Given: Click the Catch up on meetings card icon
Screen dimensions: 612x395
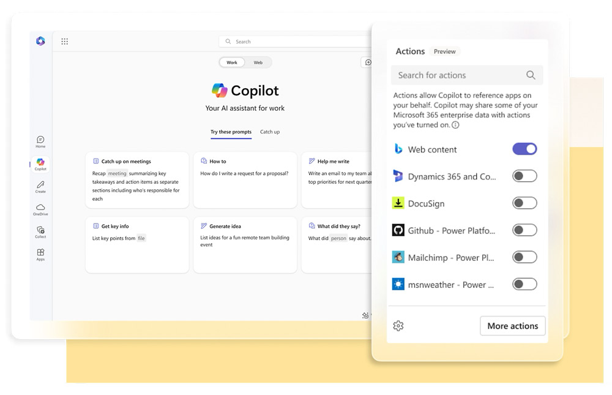Looking at the screenshot, I should coord(95,161).
